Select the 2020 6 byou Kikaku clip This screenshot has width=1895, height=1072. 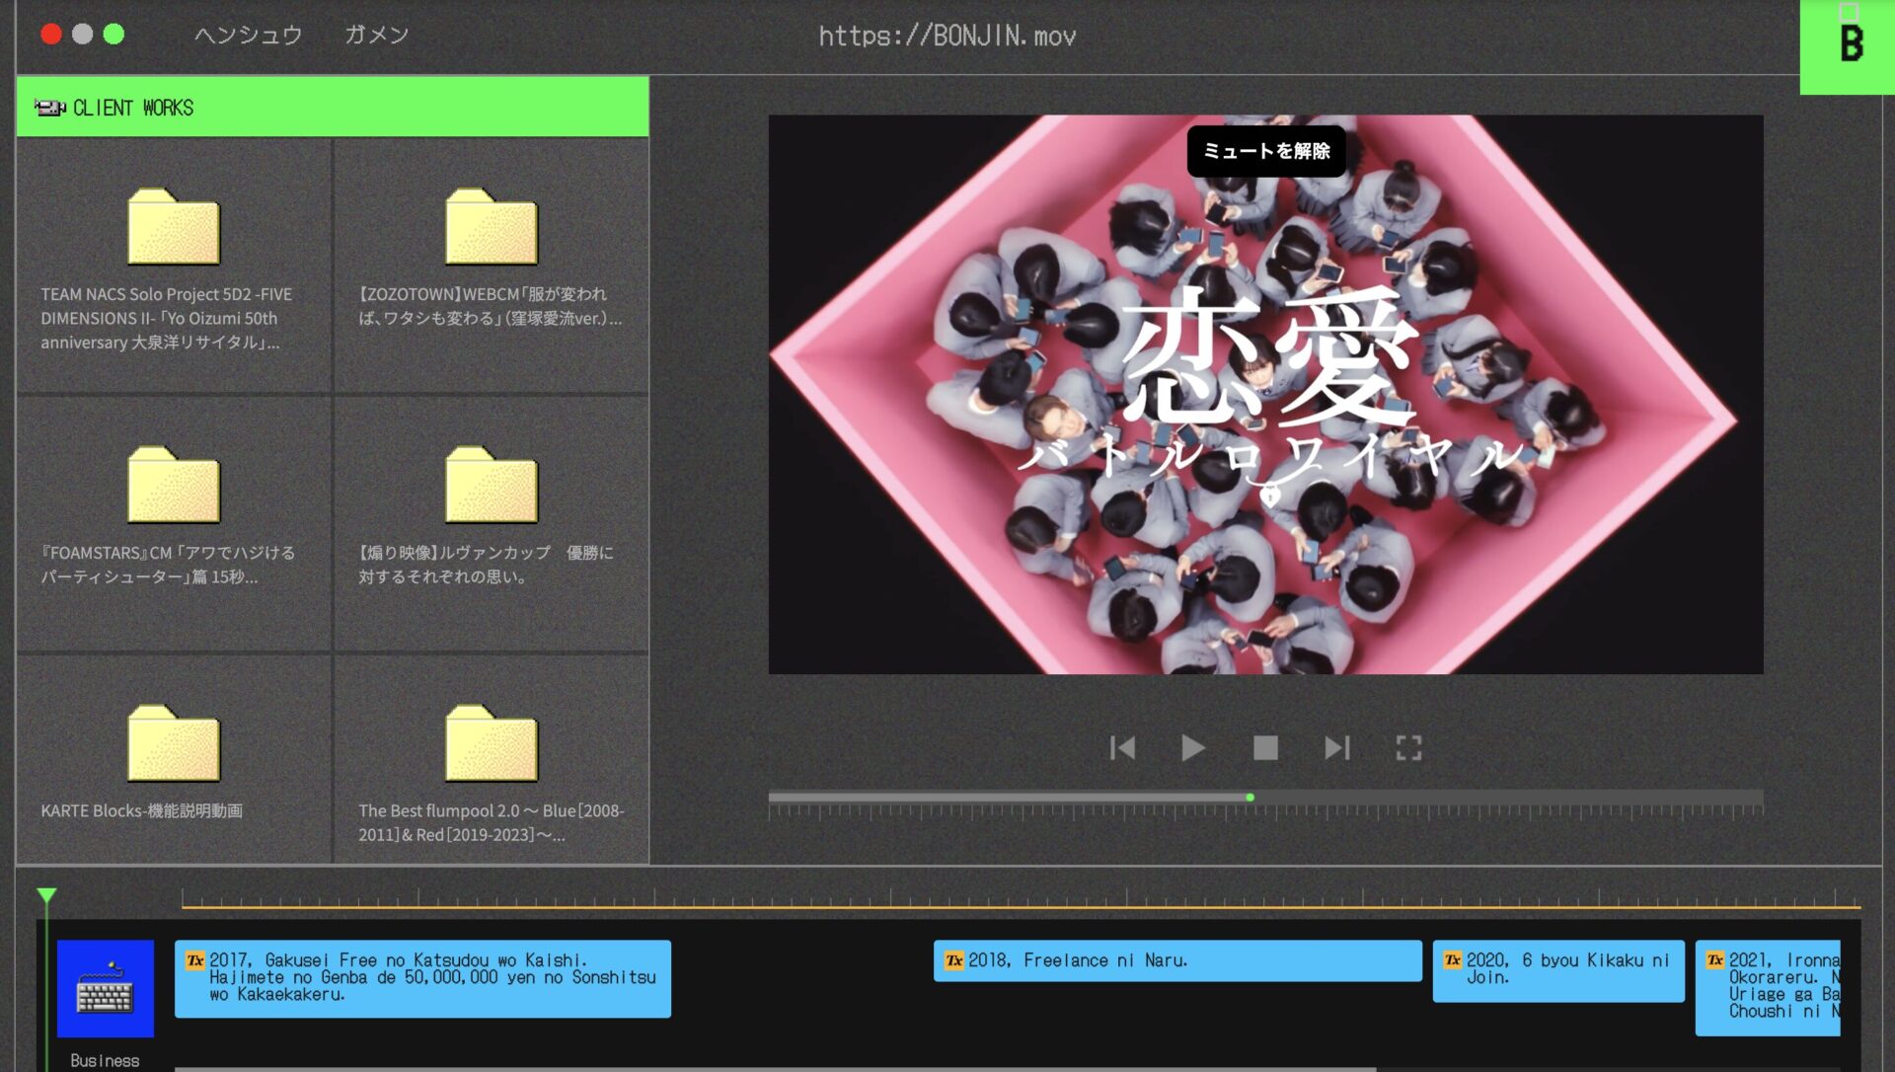click(1558, 970)
